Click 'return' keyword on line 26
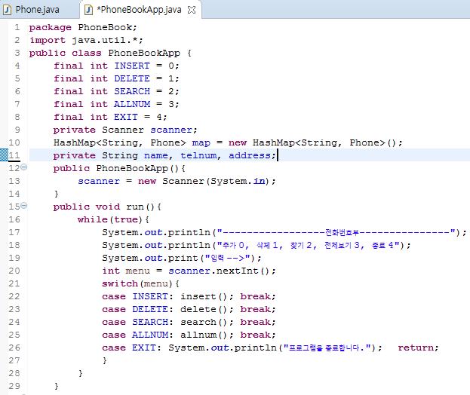This screenshot has height=395, width=470. click(x=416, y=348)
